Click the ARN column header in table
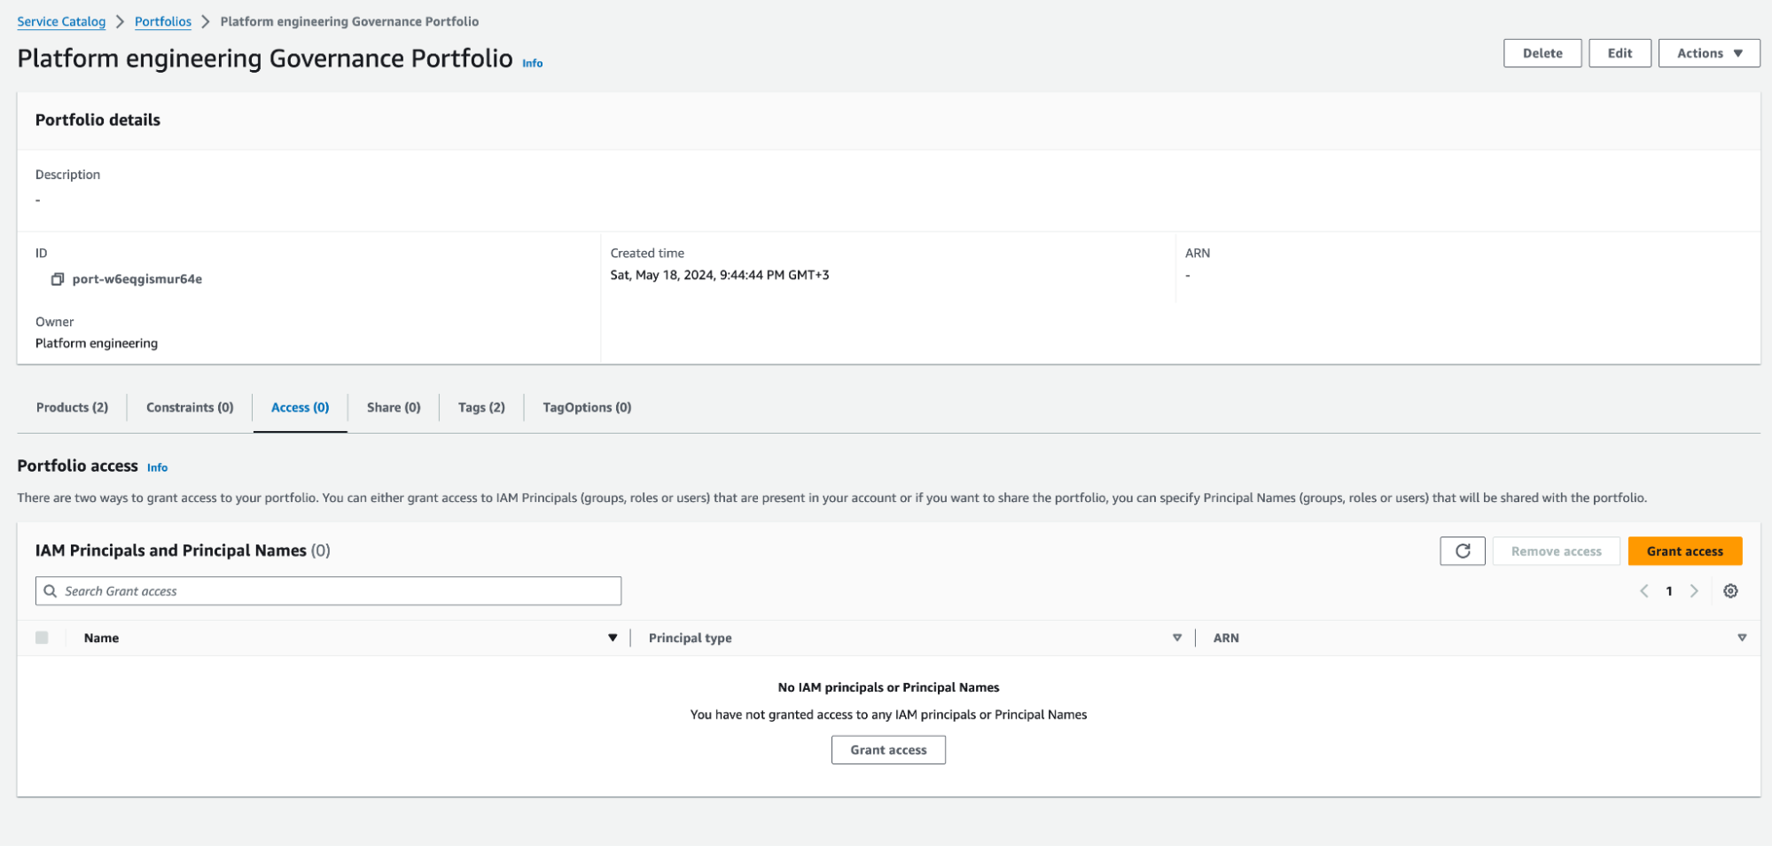1772x846 pixels. click(1226, 638)
